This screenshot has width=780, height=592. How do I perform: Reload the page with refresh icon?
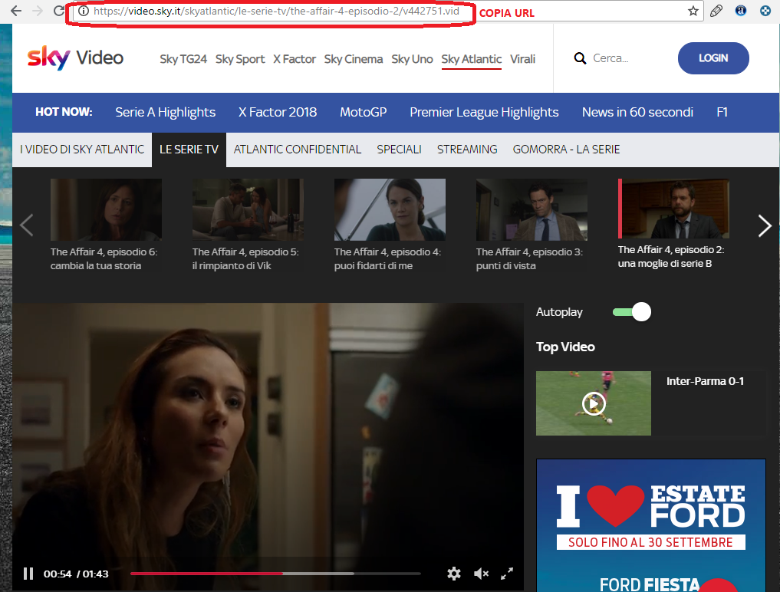pos(59,11)
